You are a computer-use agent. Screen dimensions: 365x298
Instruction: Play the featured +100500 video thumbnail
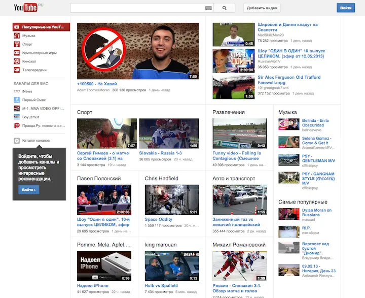(x=138, y=51)
